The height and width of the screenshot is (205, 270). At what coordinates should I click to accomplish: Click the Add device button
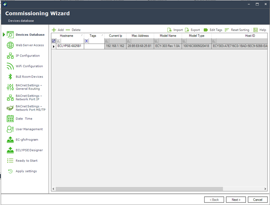coord(58,30)
